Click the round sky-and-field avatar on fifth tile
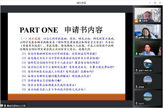 (x=148, y=80)
